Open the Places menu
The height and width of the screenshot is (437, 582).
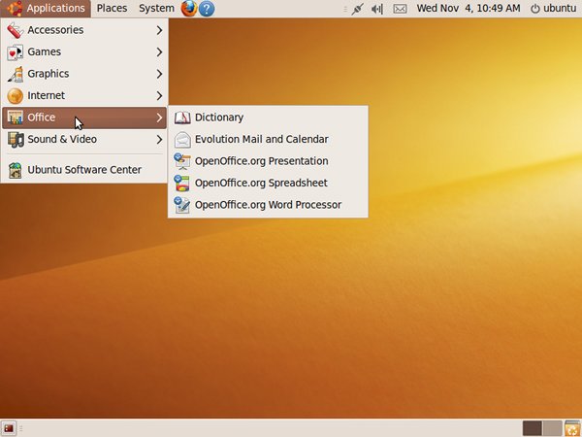click(112, 9)
